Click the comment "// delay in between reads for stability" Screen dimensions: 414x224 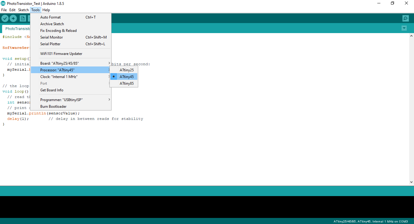pos(96,119)
